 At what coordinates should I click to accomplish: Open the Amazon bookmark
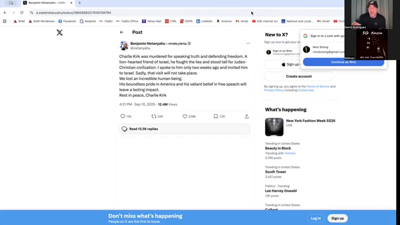[x=224, y=21]
